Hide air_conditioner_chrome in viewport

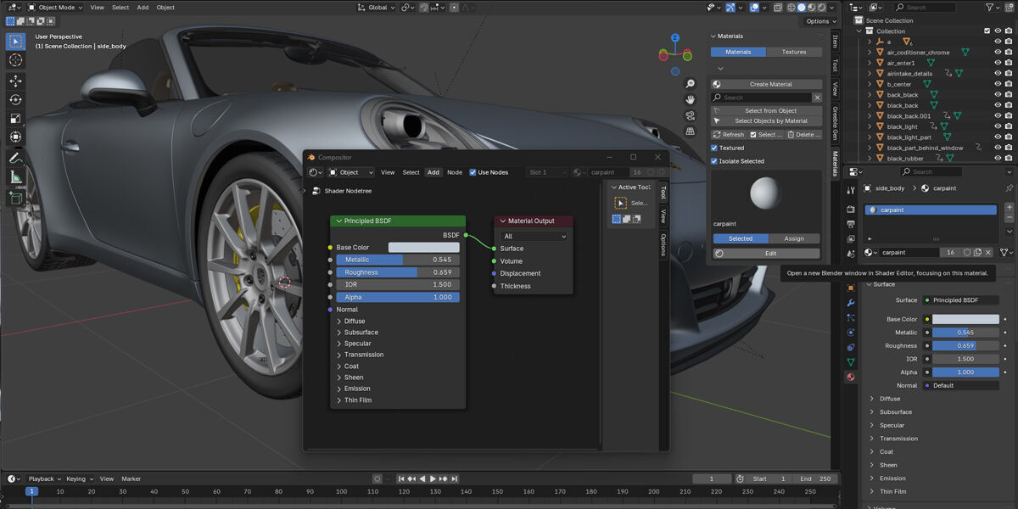[x=998, y=53]
